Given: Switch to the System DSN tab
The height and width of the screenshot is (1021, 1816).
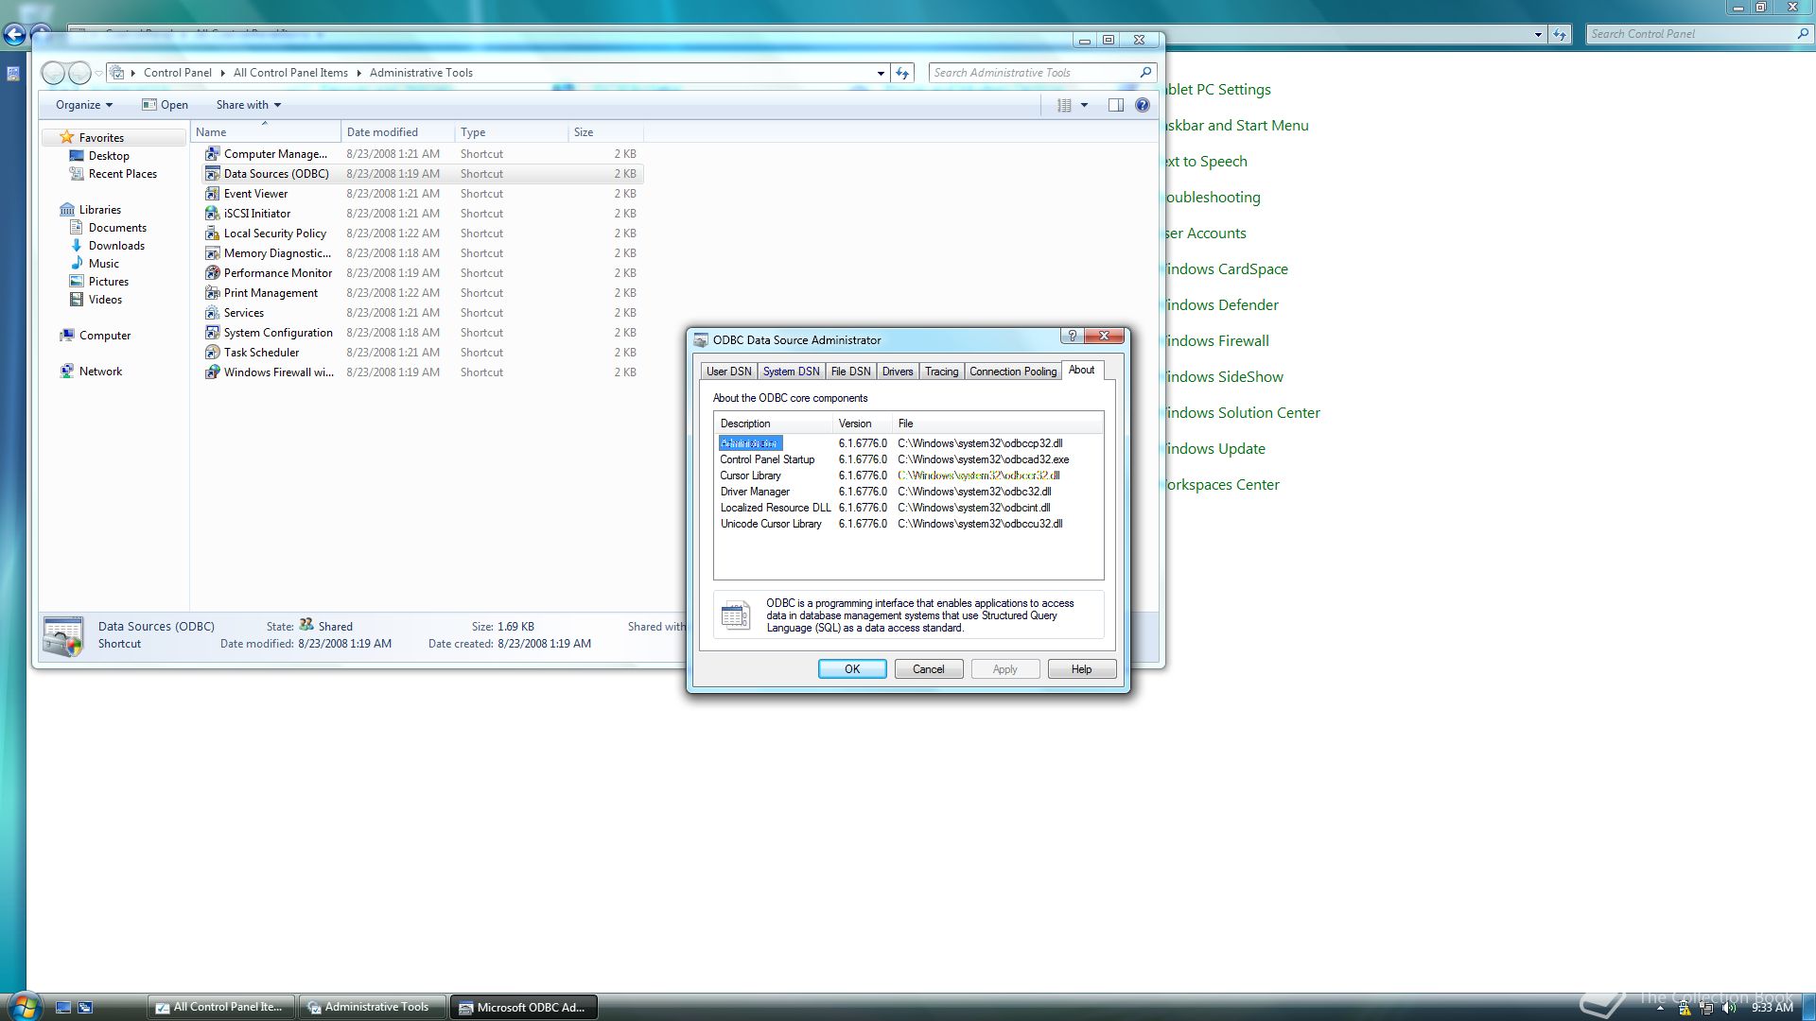Looking at the screenshot, I should tap(792, 372).
